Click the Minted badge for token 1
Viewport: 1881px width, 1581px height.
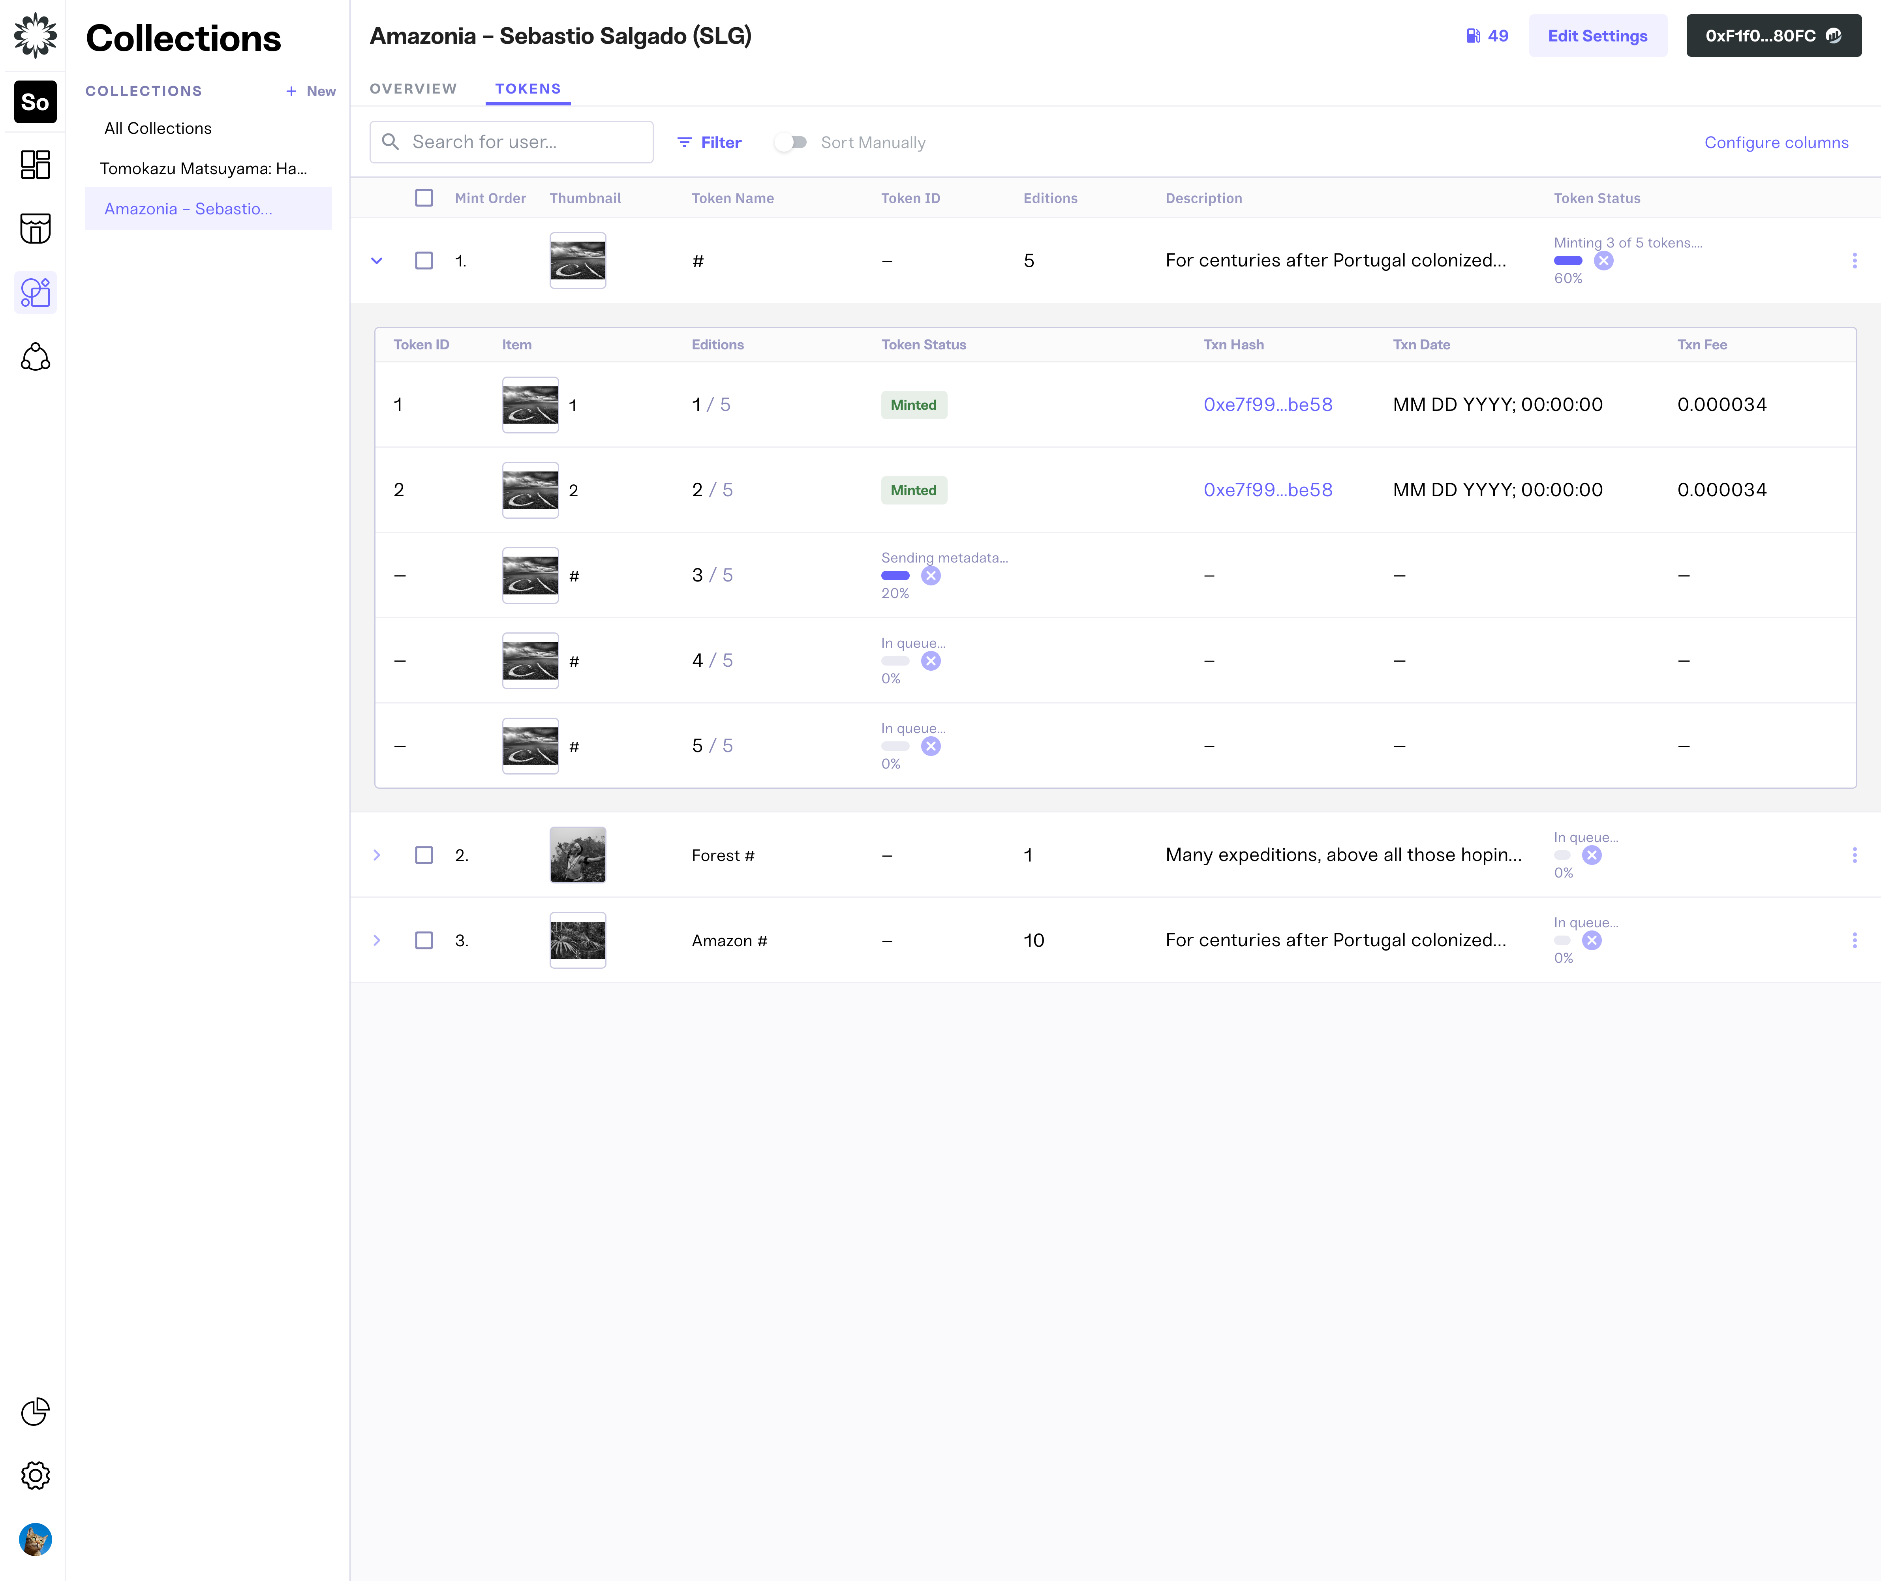pyautogui.click(x=914, y=405)
